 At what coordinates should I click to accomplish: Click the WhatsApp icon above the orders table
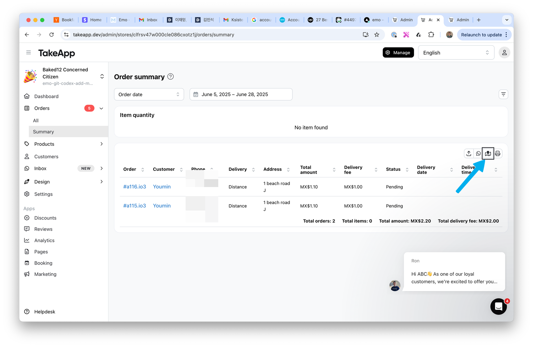click(478, 153)
